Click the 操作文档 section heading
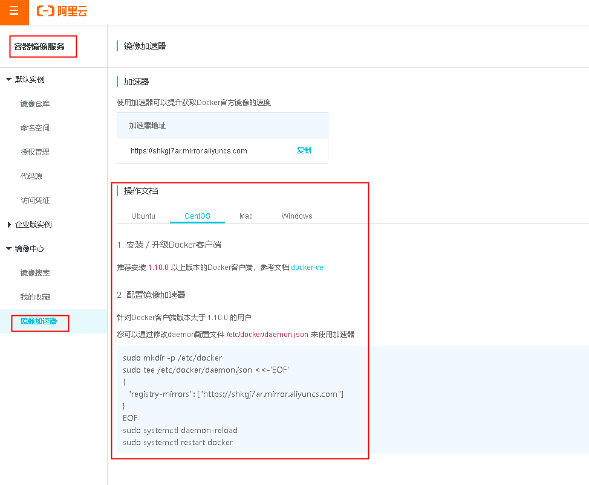 (x=141, y=191)
